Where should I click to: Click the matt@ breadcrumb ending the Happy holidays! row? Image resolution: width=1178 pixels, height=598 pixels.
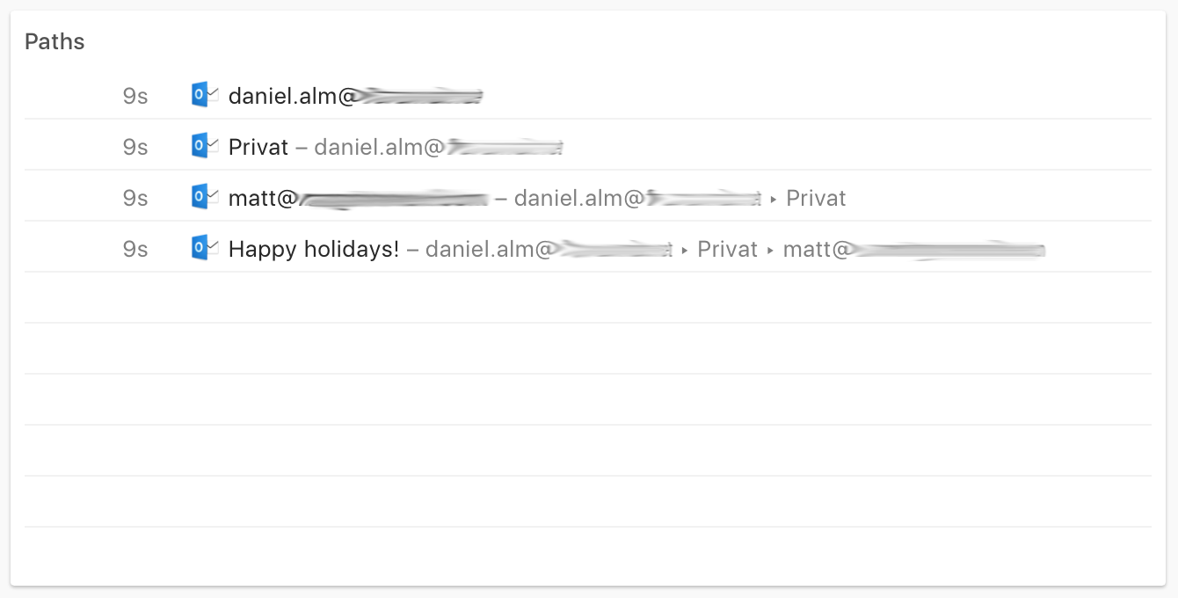point(913,249)
